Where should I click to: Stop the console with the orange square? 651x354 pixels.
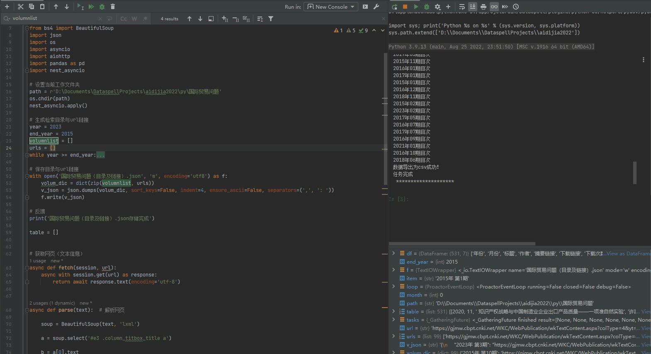point(405,7)
